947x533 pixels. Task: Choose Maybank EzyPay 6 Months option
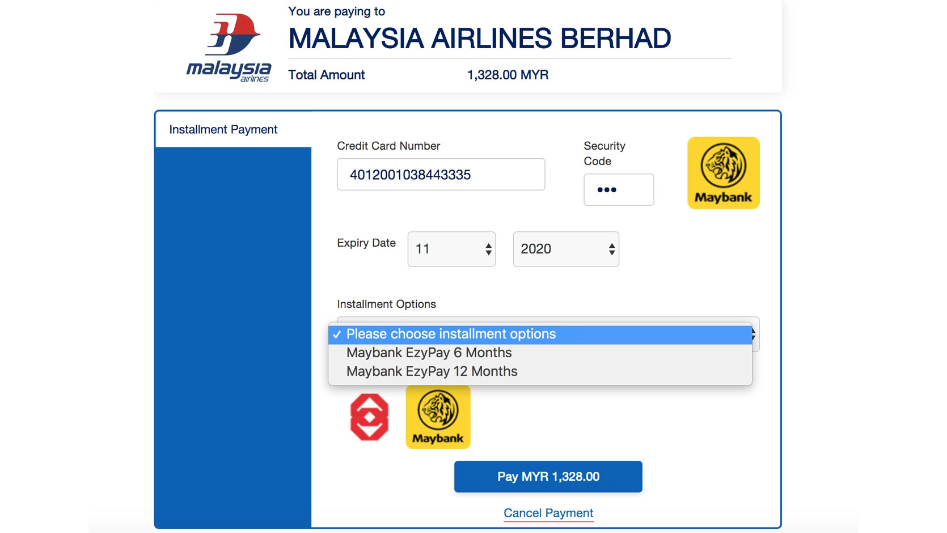[x=429, y=353]
